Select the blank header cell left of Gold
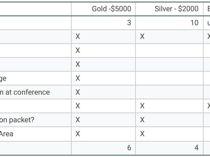 [x=36, y=9]
